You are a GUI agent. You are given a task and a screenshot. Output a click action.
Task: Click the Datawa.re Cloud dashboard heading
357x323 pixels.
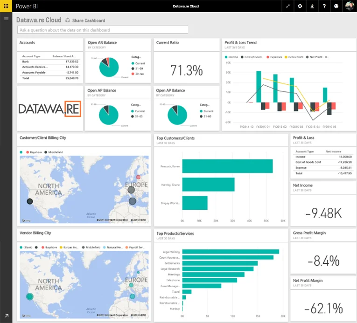click(39, 20)
